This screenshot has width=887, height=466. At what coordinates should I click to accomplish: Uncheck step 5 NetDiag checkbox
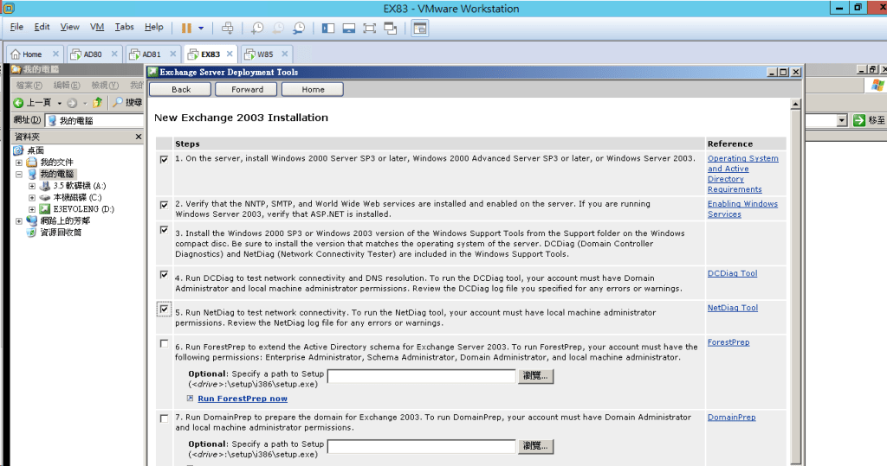pos(165,309)
